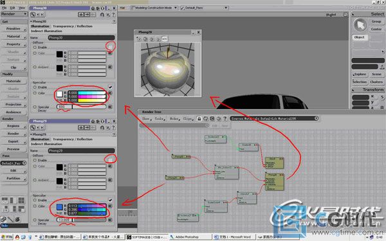Viewport: 386px width, 241px height.
Task: Collapse the Phong29 section triangle
Action: point(32,134)
